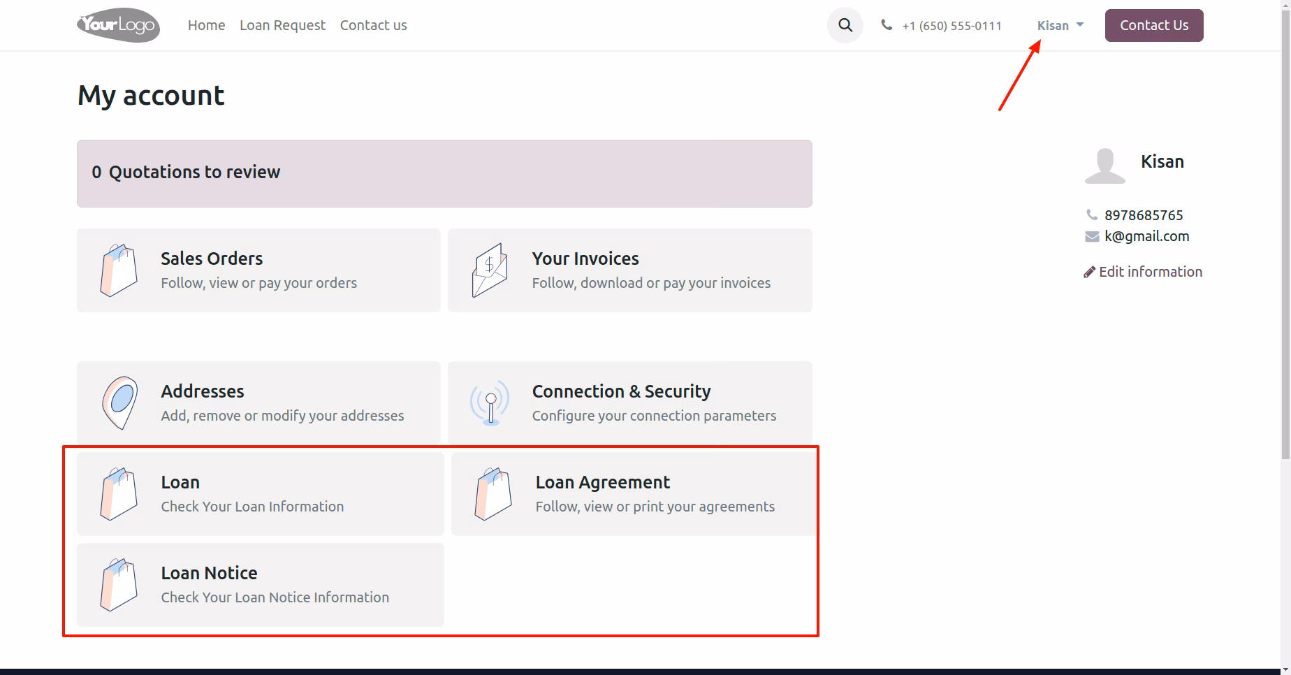Open the Sales Orders title

212,259
